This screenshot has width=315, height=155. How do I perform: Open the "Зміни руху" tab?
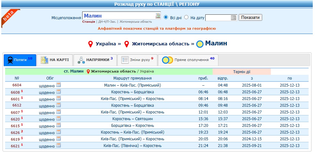(137, 60)
